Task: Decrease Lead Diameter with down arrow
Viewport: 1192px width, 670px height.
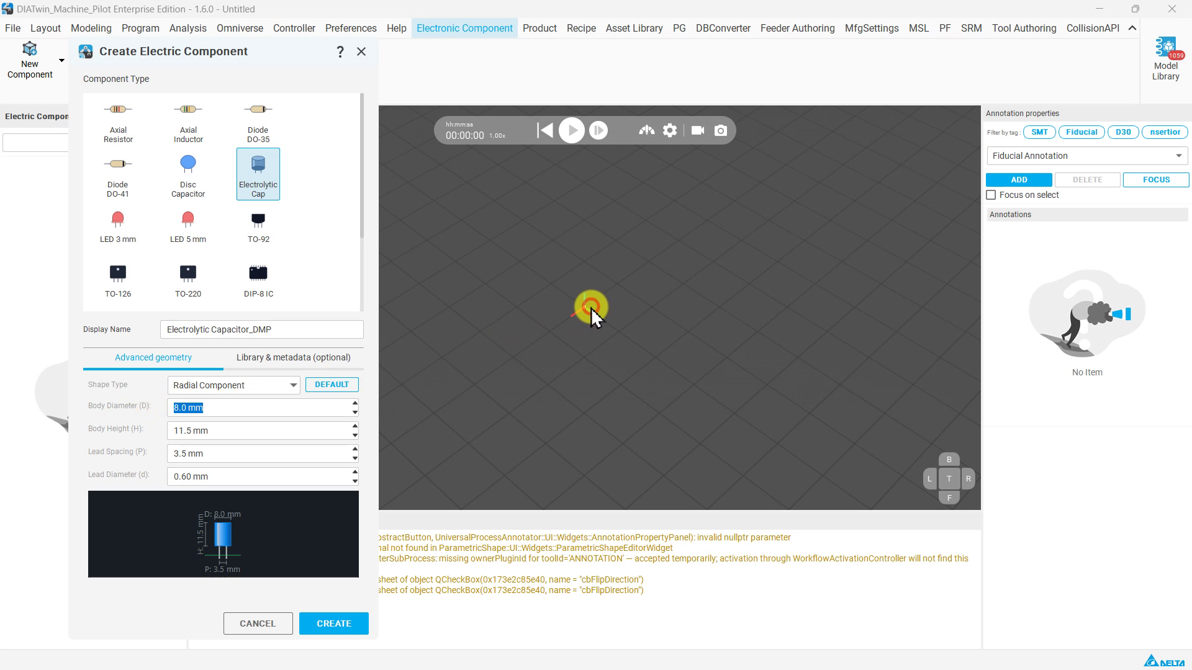Action: click(355, 481)
